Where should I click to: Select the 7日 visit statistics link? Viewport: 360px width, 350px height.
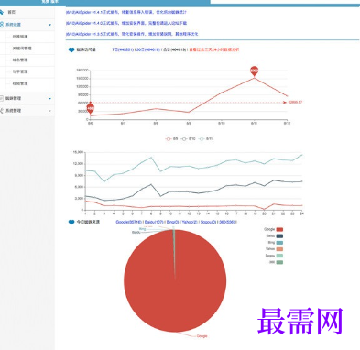click(x=123, y=49)
